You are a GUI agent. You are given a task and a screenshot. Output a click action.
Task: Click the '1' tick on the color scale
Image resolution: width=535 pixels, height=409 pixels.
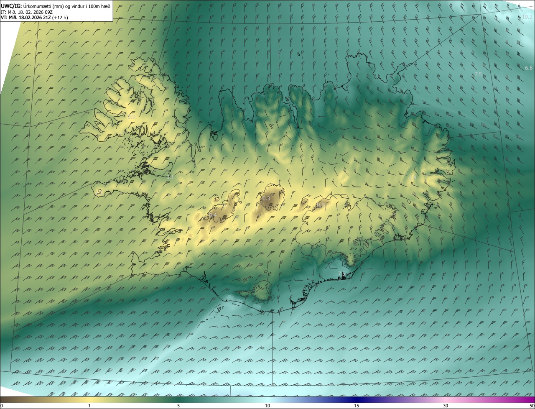point(89,406)
